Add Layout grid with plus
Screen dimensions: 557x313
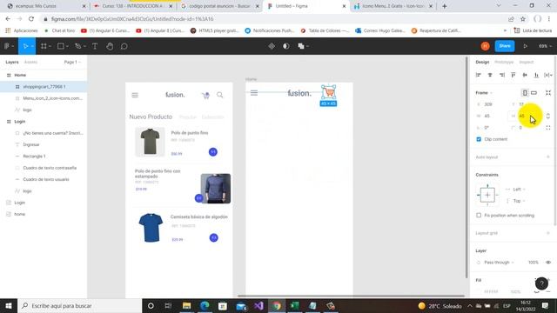click(x=548, y=233)
